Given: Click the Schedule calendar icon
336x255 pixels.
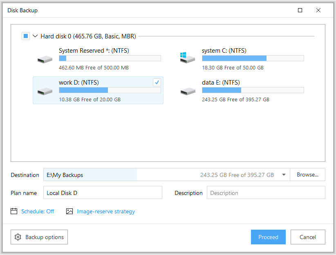Looking at the screenshot, I should [13, 211].
